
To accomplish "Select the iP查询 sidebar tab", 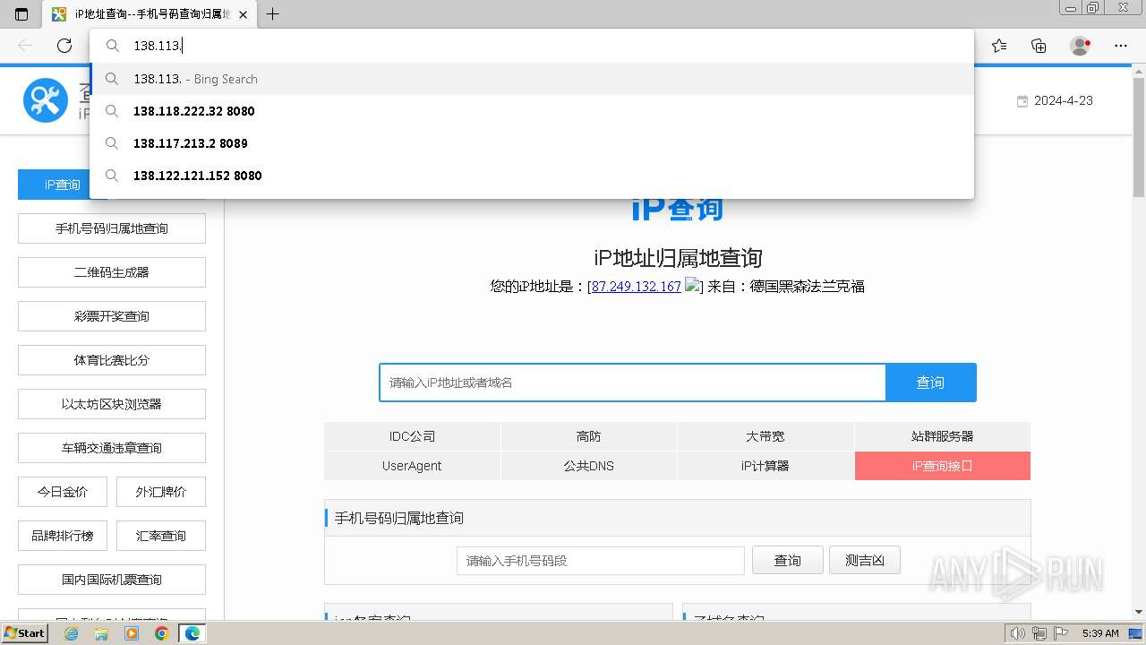I will click(63, 185).
